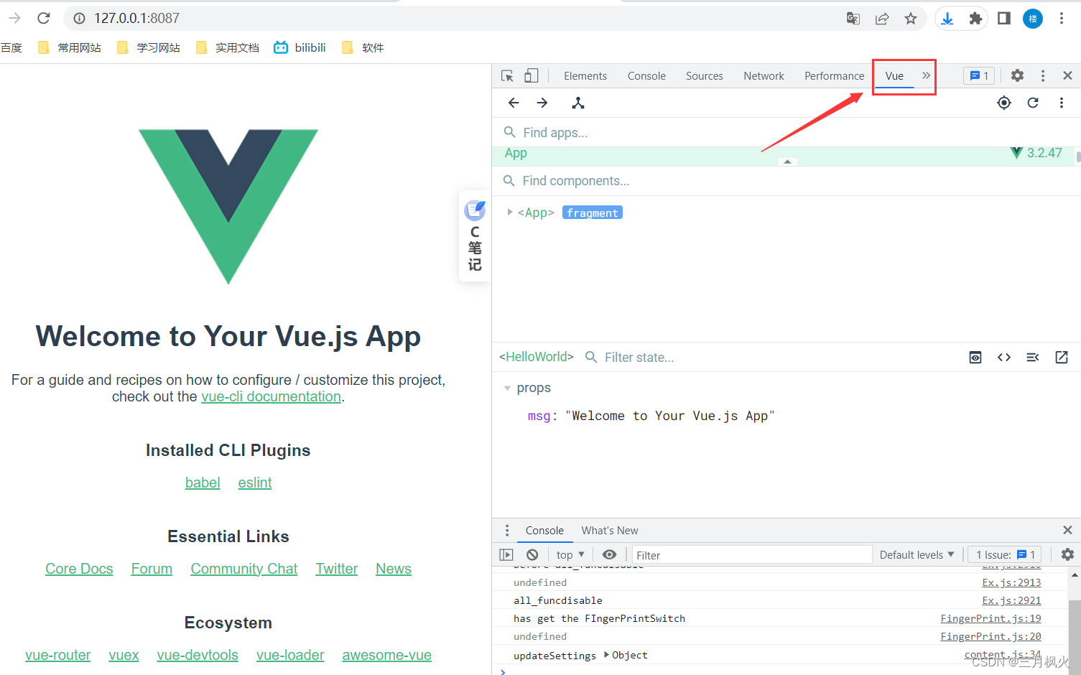This screenshot has height=675, width=1081.
Task: Refresh the Vue devtools
Action: pyautogui.click(x=1033, y=103)
